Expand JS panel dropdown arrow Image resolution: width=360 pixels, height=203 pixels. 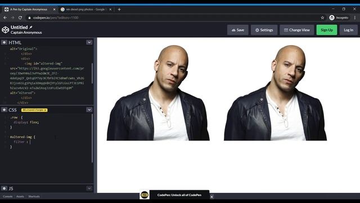coord(89,188)
